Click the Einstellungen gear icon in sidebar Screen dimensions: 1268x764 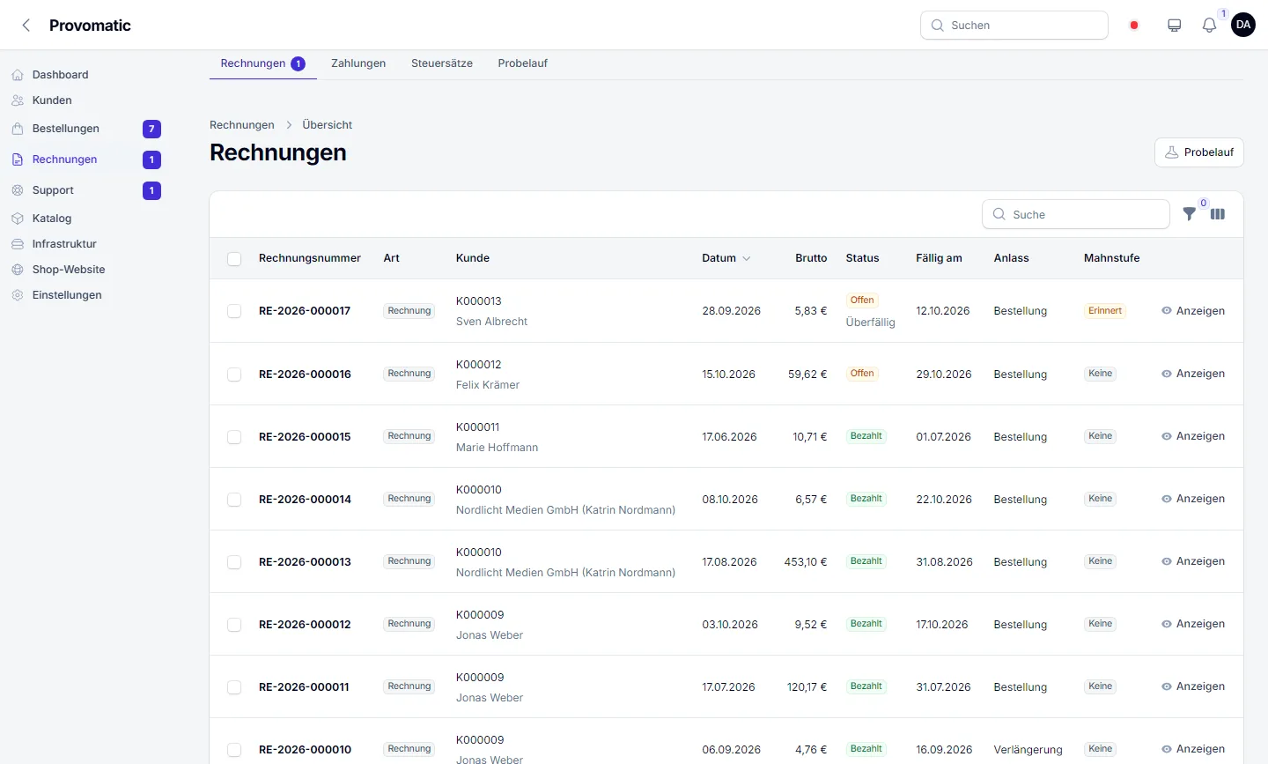[x=18, y=295]
